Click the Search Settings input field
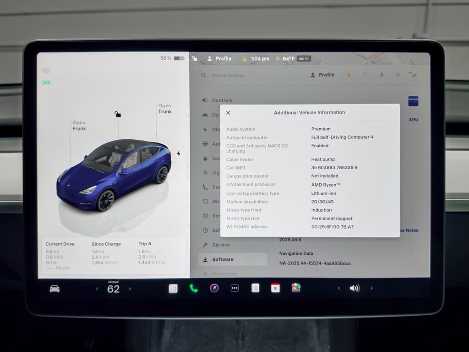469x352 pixels. click(229, 75)
